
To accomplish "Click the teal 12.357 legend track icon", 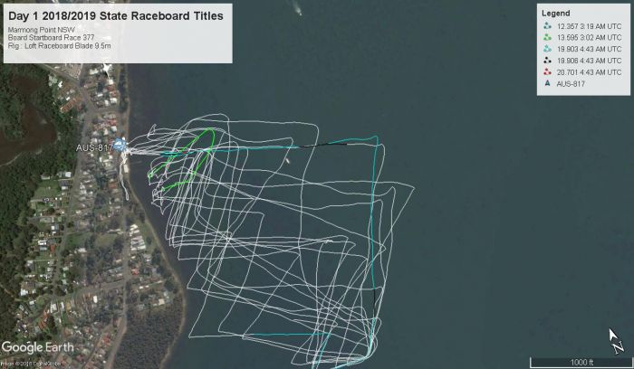I will point(547,26).
